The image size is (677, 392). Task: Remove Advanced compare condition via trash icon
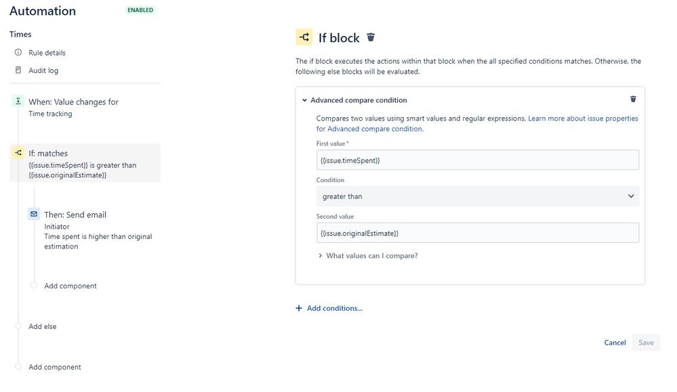pos(633,100)
